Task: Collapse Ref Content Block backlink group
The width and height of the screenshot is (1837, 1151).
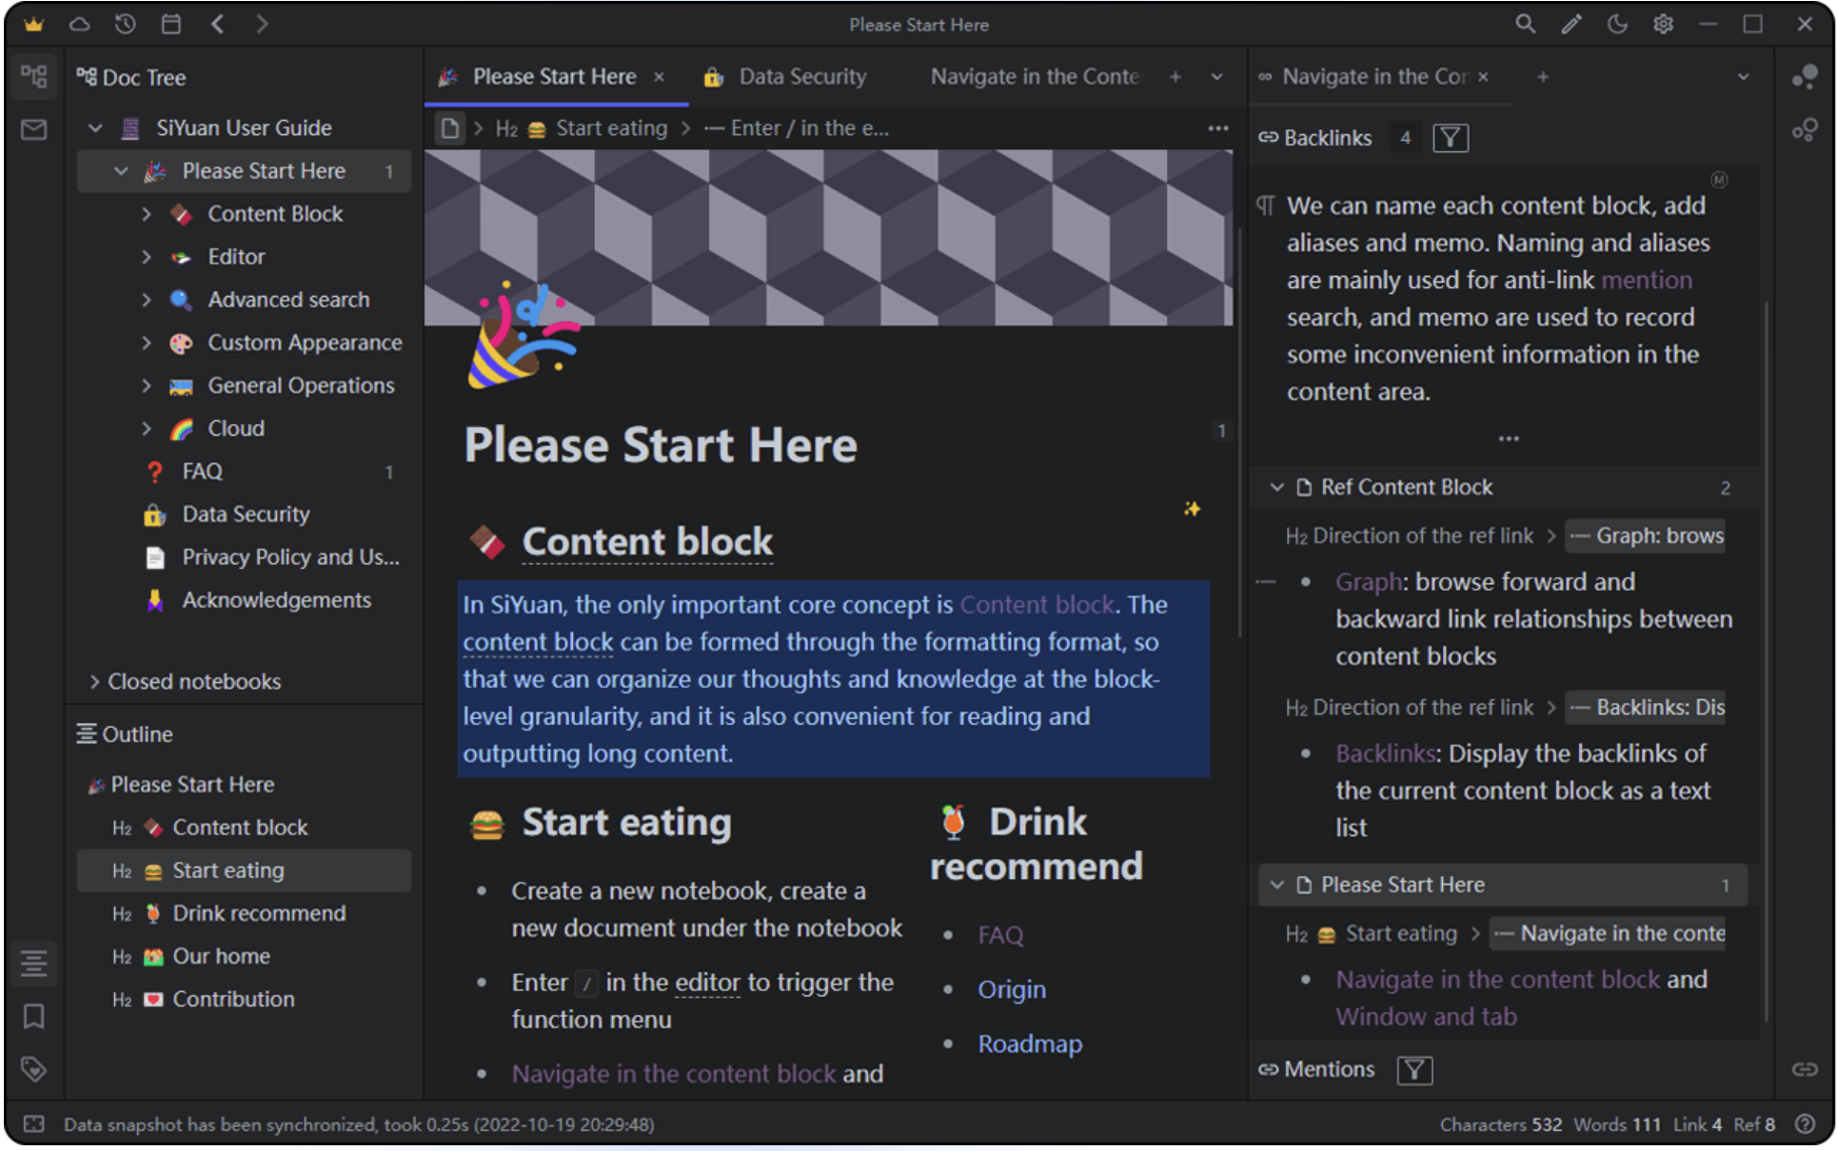Action: pyautogui.click(x=1276, y=487)
